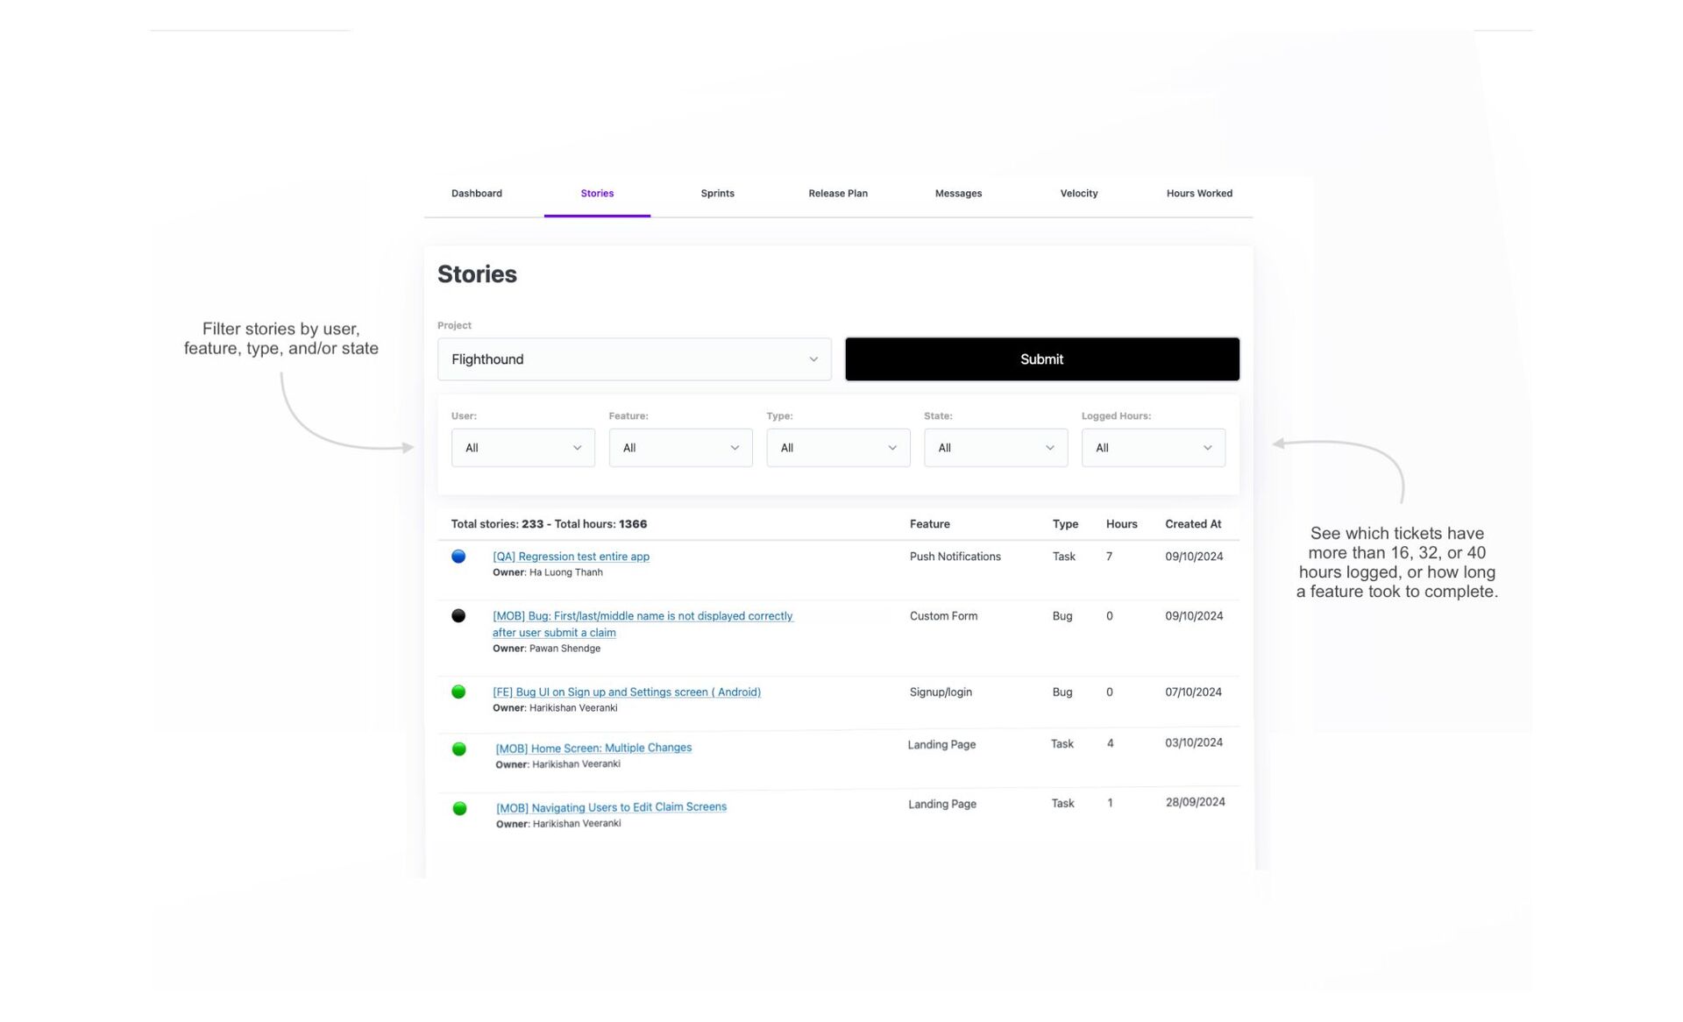This screenshot has width=1683, height=1022.
Task: Open the First/last/middle name bug story
Action: [x=643, y=624]
